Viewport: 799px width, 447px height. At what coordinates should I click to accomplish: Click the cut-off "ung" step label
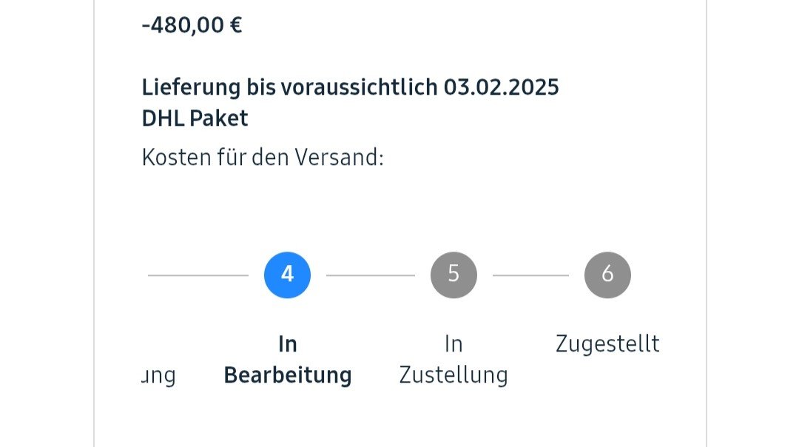158,376
